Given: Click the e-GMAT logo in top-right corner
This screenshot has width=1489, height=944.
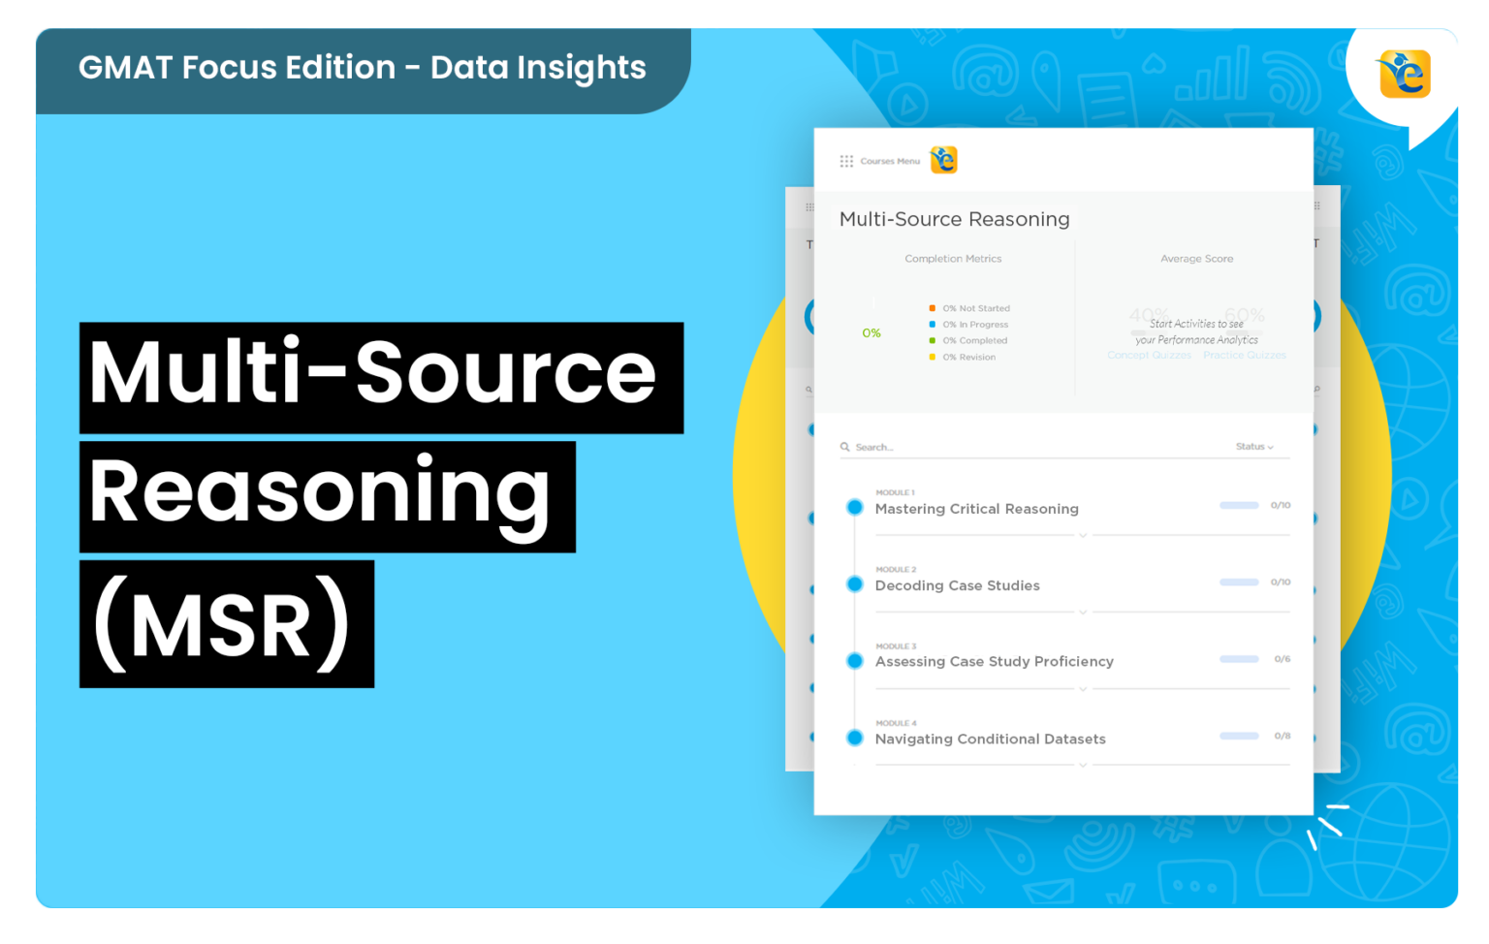Looking at the screenshot, I should [1404, 74].
